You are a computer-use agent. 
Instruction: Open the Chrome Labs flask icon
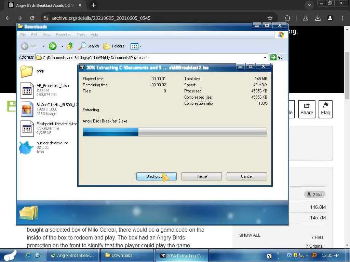pos(306,18)
